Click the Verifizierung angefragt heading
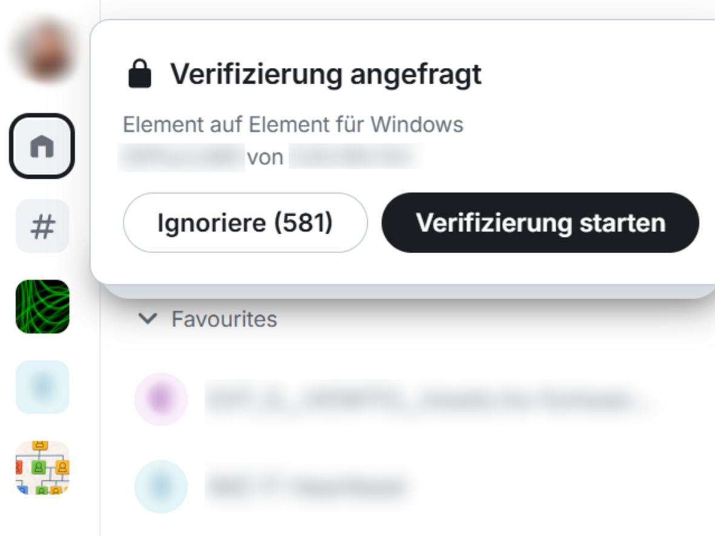The height and width of the screenshot is (536, 715). [325, 74]
